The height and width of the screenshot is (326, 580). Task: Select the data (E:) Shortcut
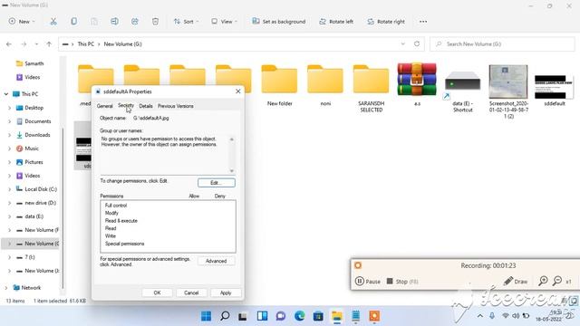[463, 91]
